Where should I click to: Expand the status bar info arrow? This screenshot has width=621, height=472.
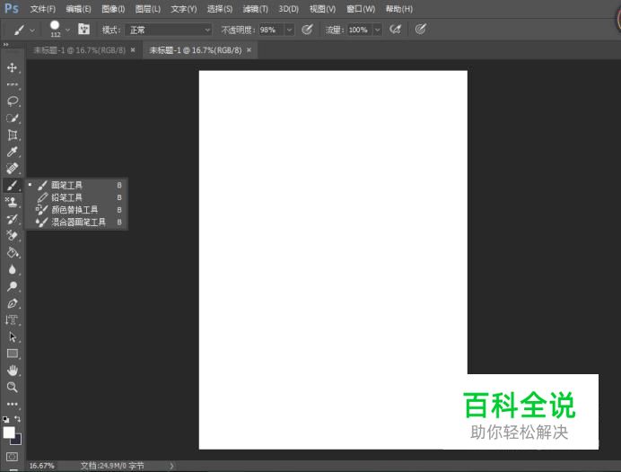[x=171, y=466]
